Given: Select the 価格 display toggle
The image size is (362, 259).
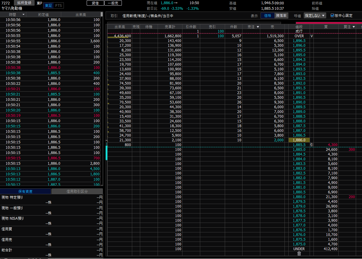Looking at the screenshot, I should (x=267, y=15).
